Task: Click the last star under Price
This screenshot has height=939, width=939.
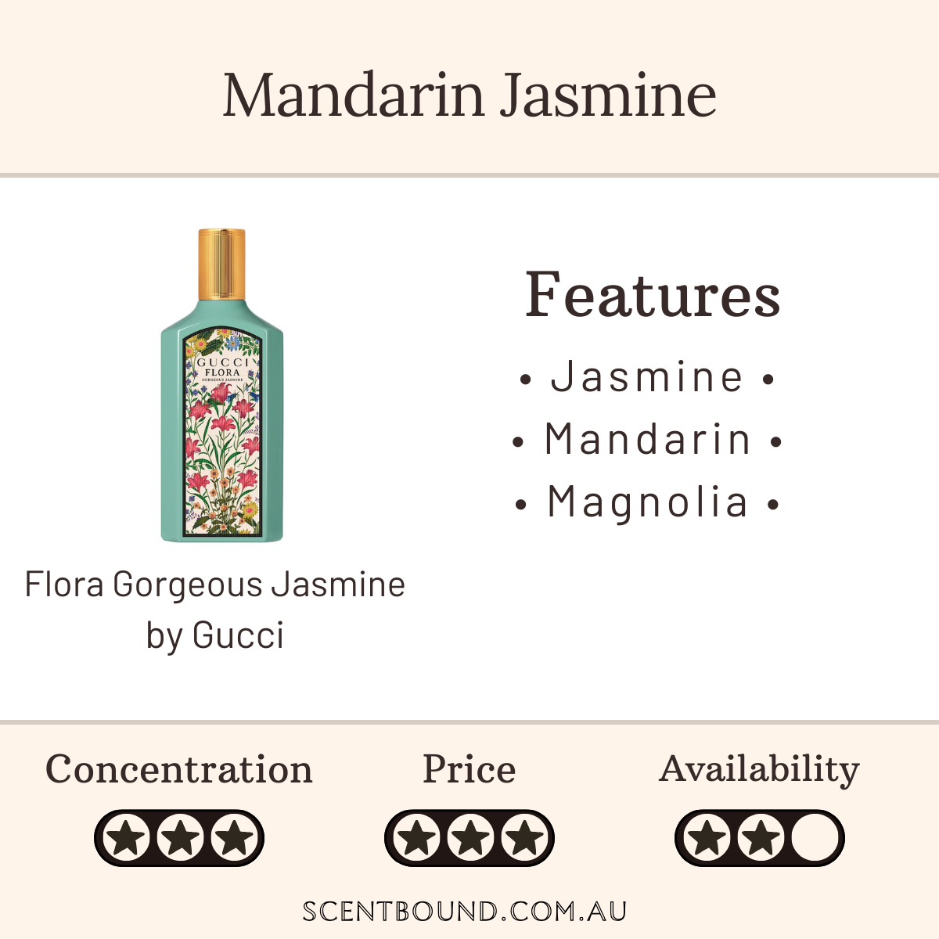Action: tap(523, 838)
